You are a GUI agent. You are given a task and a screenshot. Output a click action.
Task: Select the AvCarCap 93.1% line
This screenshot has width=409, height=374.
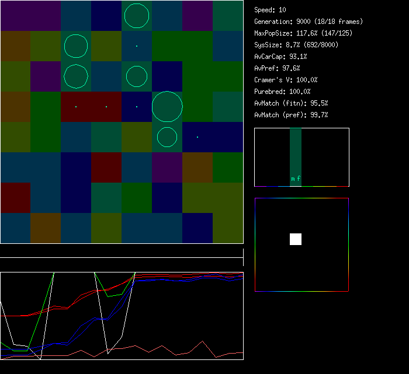(280, 57)
